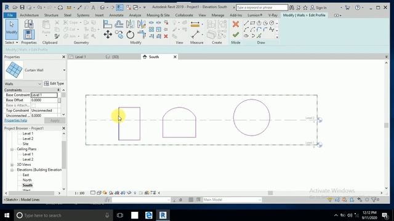The image size is (394, 221).
Task: Switch to the Level 1 view tab
Action: coord(81,57)
